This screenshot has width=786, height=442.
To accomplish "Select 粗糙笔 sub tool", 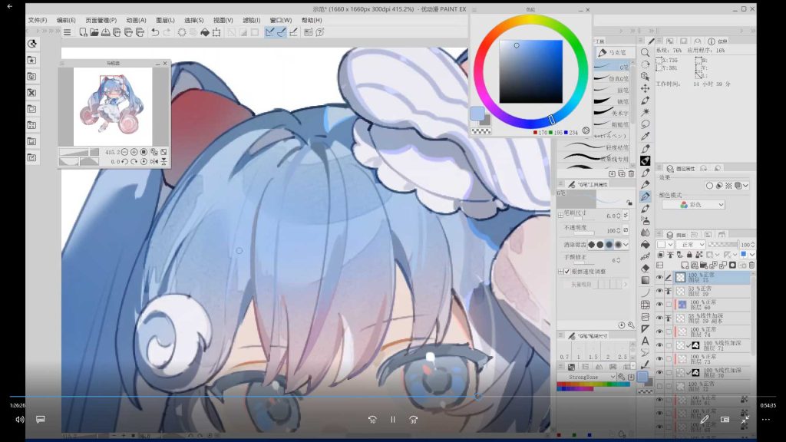I will click(x=612, y=125).
